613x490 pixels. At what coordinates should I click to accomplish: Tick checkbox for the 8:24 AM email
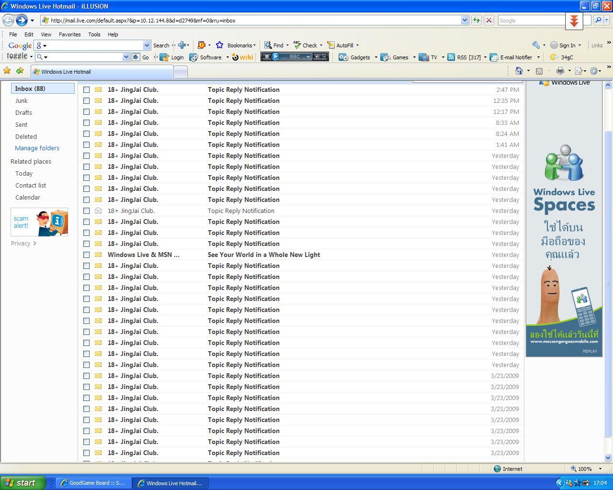[x=86, y=134]
